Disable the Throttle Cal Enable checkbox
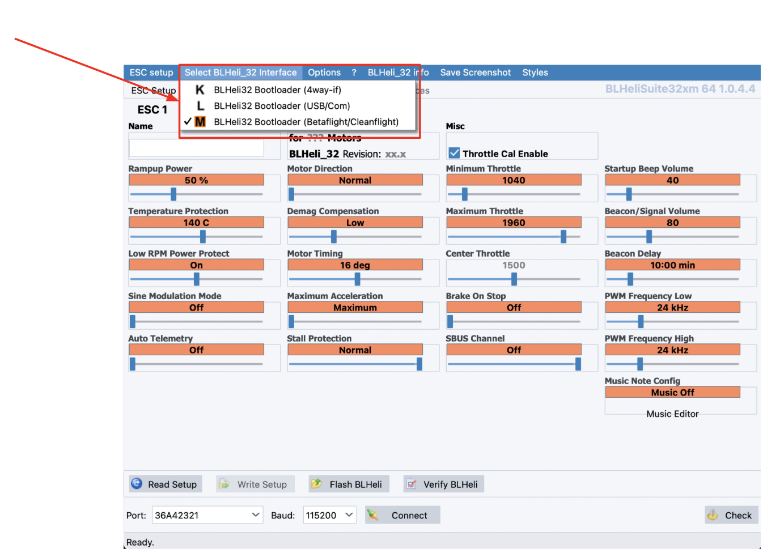This screenshot has width=763, height=553. (x=454, y=153)
